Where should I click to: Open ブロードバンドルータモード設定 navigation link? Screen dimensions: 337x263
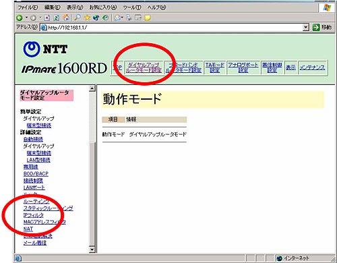point(183,67)
